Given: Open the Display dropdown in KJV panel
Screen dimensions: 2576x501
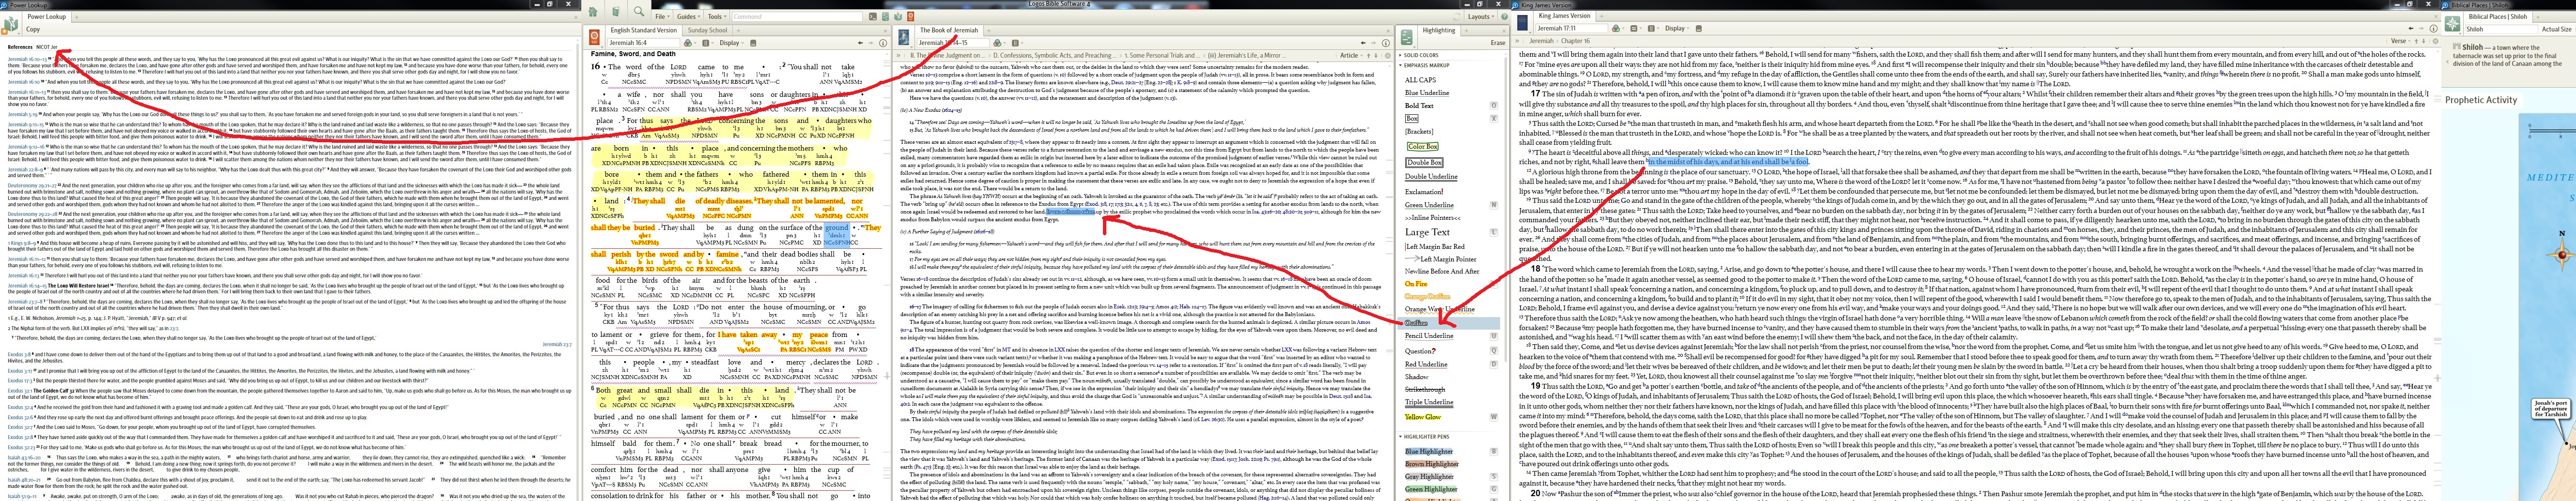Looking at the screenshot, I should [1678, 29].
